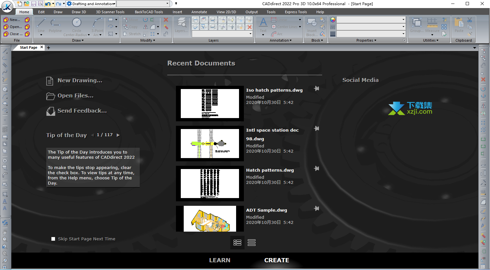Open the layer selection combo box

[x=222, y=34]
